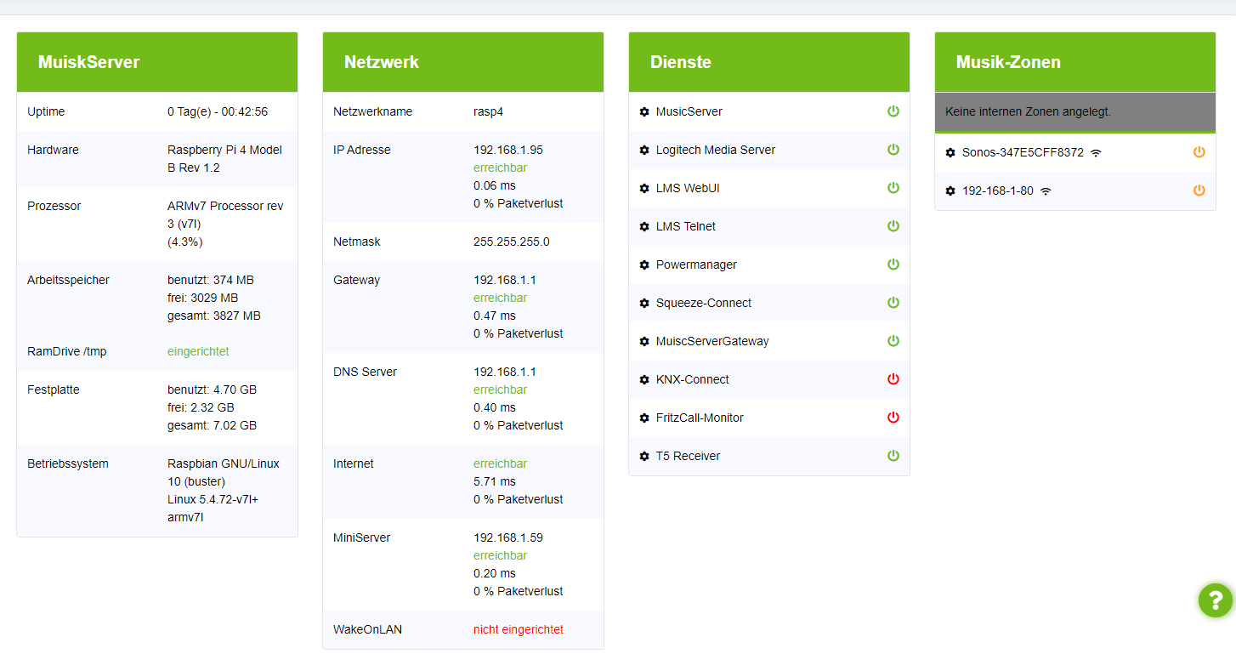Viewport: 1236px width, 671px height.
Task: Open settings gear for Logitech Media Server
Action: coord(644,151)
